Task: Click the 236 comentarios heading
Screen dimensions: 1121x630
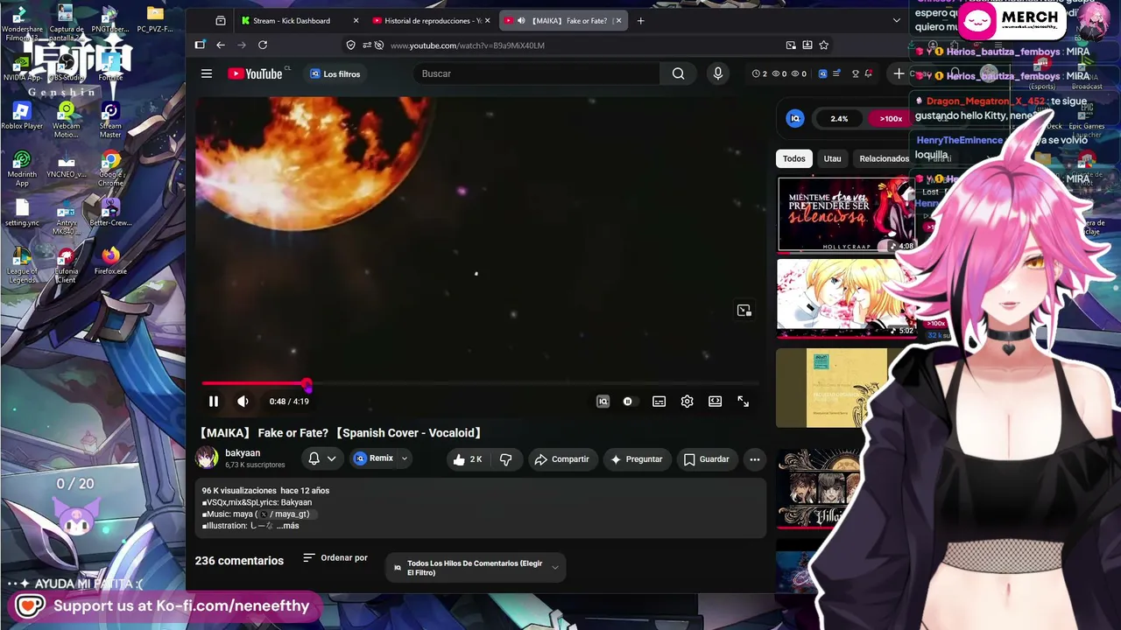Action: point(239,561)
